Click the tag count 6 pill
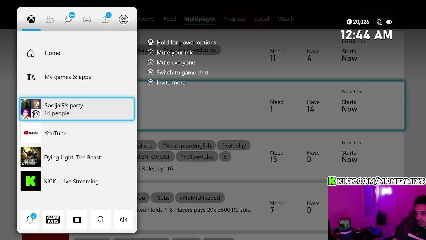This screenshot has height=240, width=426. [225, 156]
